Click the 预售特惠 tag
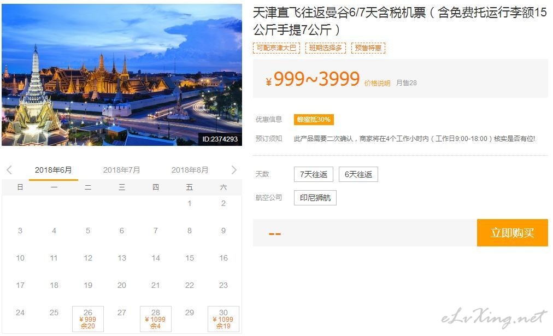The image size is (553, 336). click(x=368, y=48)
